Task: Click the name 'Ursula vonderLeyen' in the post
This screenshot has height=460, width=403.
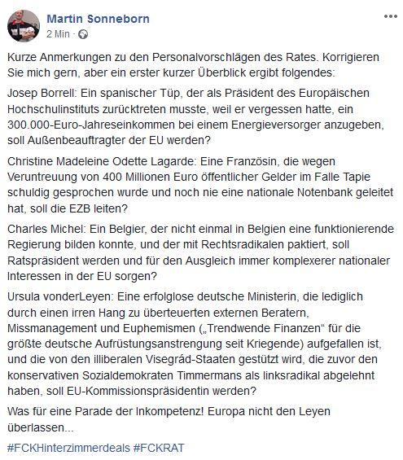Action: 59,296
